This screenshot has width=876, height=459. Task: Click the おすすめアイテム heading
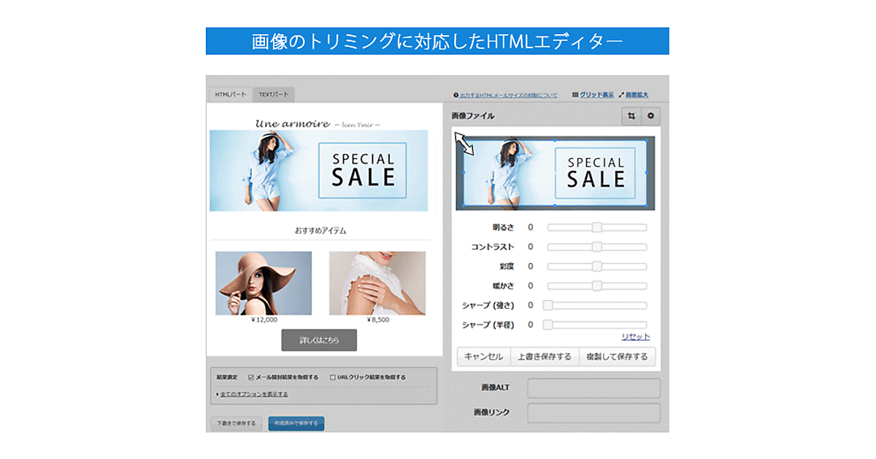click(320, 230)
